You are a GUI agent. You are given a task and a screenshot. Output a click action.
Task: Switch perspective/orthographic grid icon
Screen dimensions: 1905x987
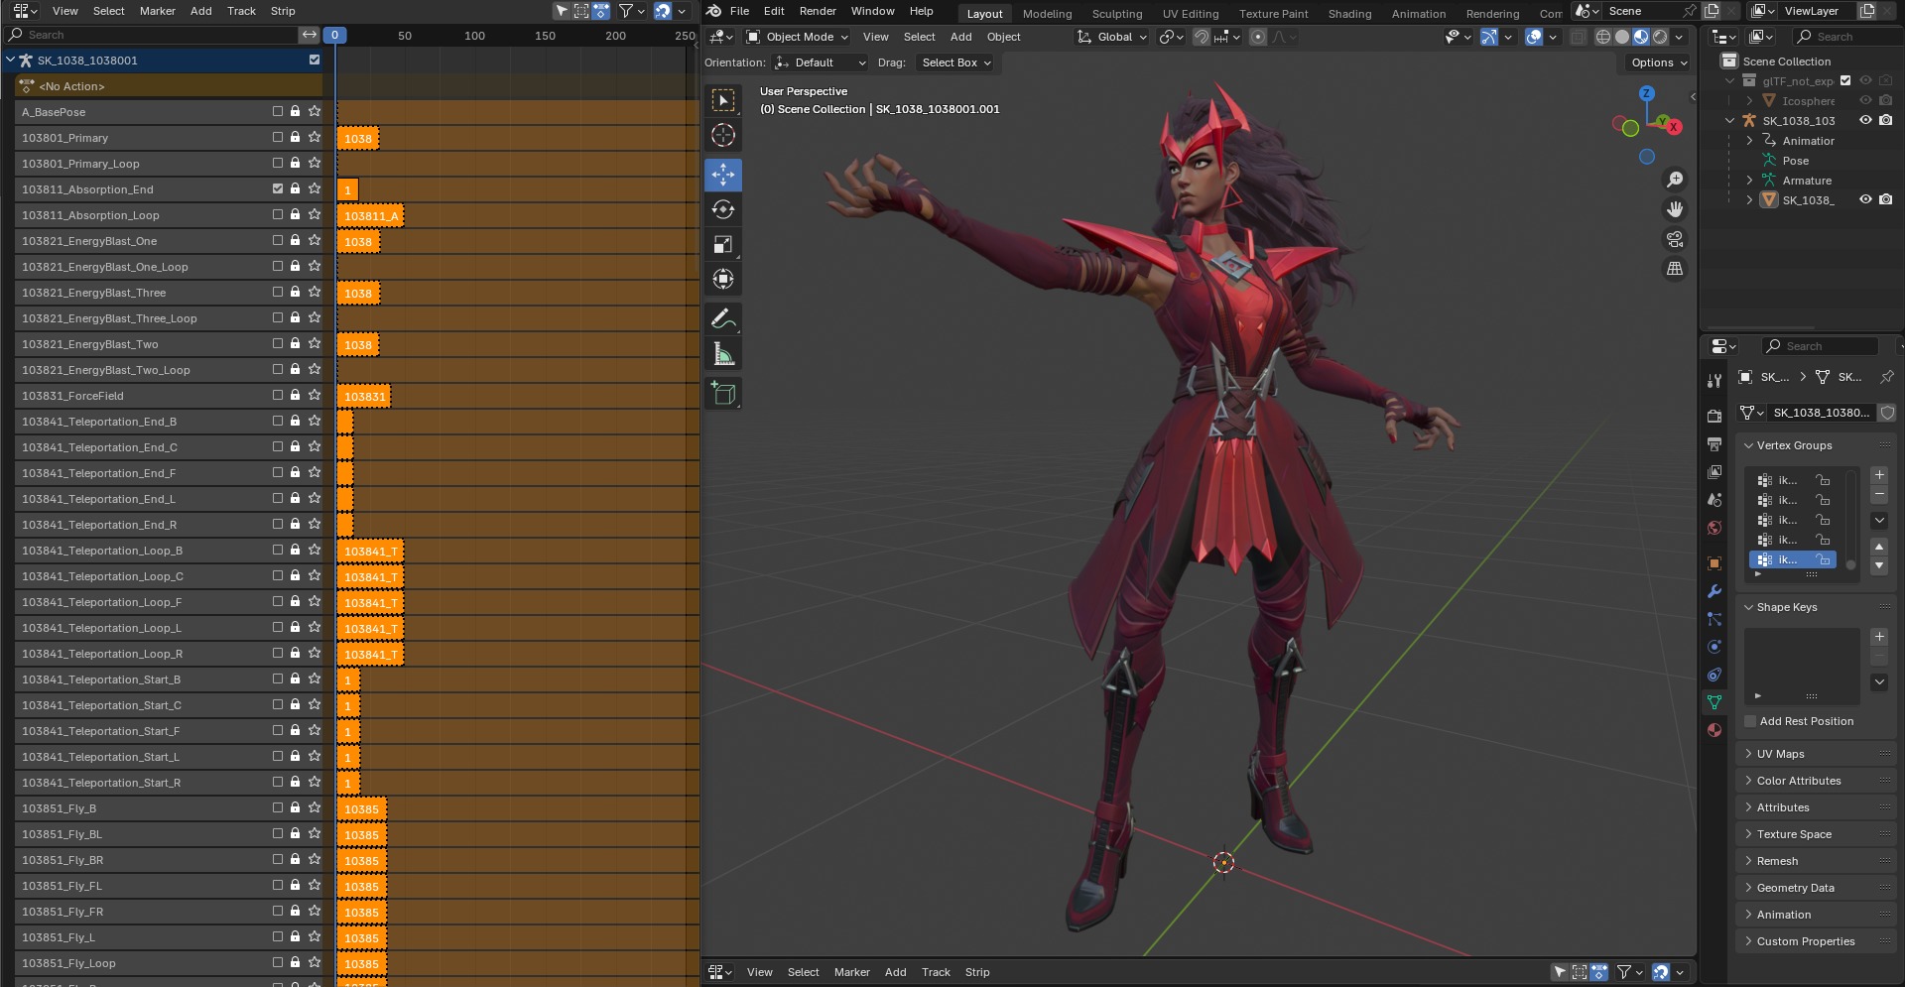click(1675, 269)
